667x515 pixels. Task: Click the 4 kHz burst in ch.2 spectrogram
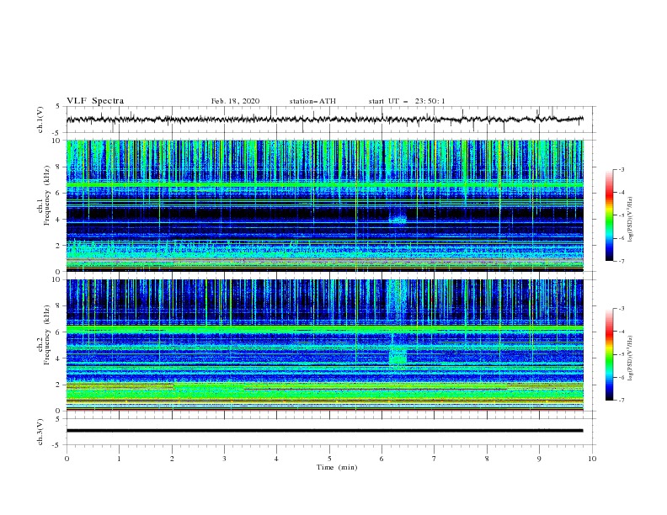398,355
